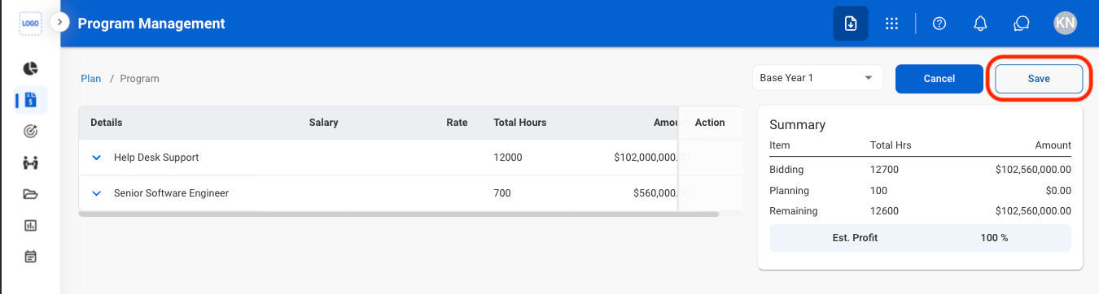Click the Save button
This screenshot has width=1099, height=294.
(x=1039, y=79)
